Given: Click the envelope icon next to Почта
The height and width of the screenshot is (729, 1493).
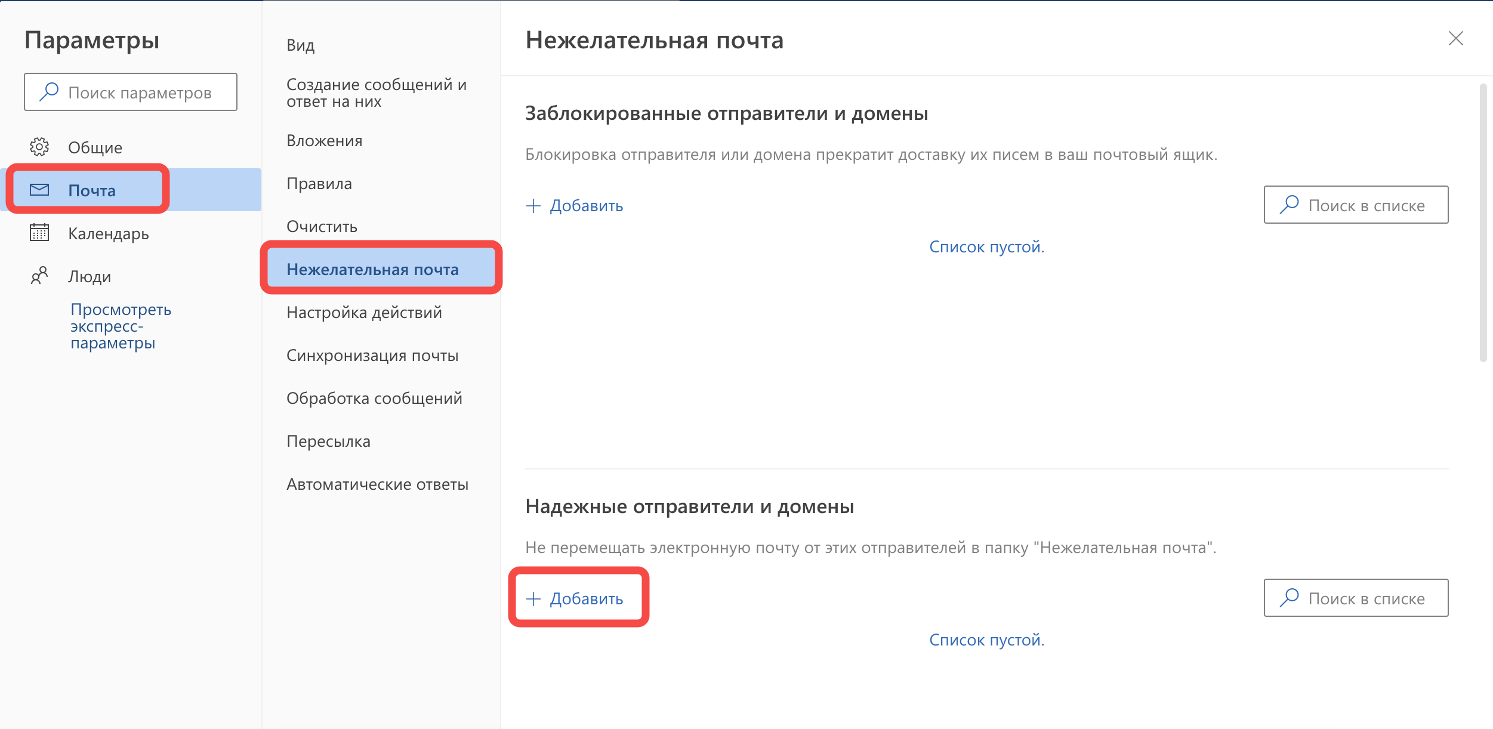Looking at the screenshot, I should [39, 190].
